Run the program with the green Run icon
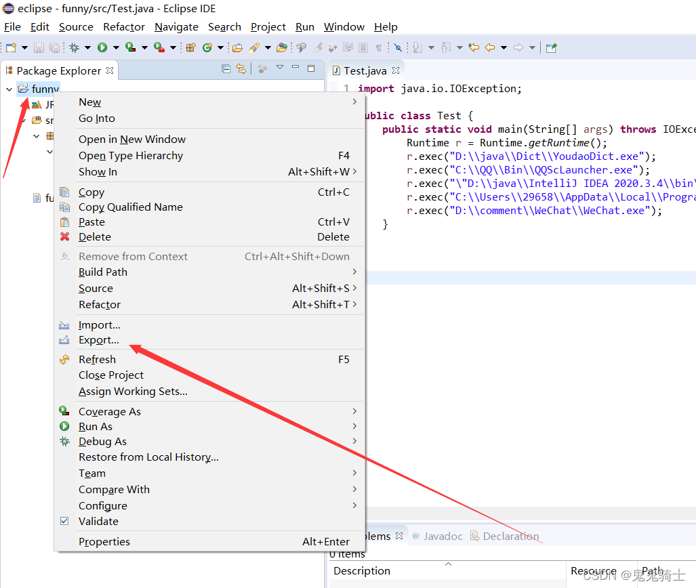Image resolution: width=696 pixels, height=588 pixels. 102,47
